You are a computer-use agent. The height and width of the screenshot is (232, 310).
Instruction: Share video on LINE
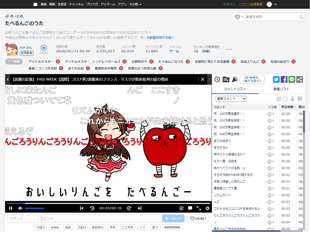(x=292, y=80)
